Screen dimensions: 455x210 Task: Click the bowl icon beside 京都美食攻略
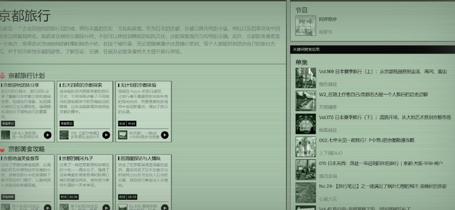pos(2,149)
